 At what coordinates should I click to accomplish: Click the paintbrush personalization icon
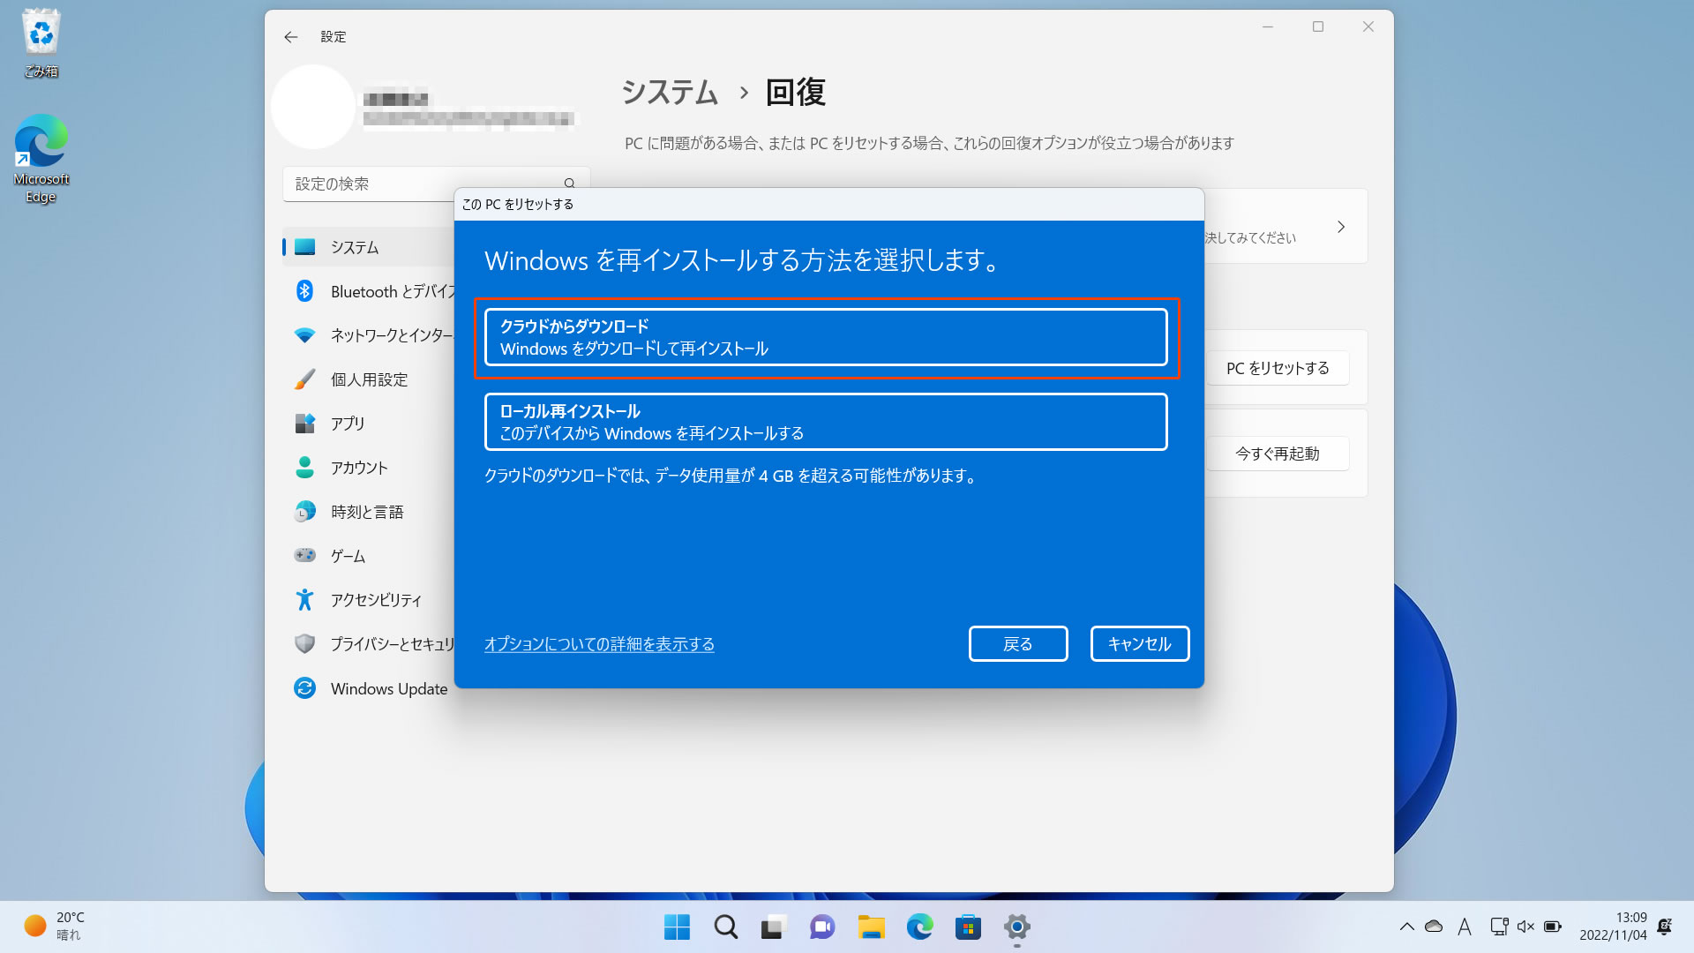point(304,379)
